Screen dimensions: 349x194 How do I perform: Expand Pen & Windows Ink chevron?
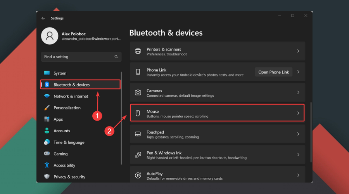(298, 154)
